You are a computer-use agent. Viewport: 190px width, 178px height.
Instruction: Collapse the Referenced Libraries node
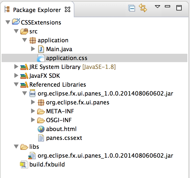click(16, 85)
